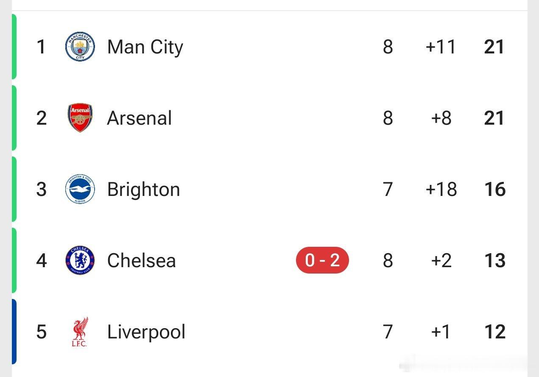Open the Chelsea team name
Screen dimensions: 539x377
click(x=142, y=260)
